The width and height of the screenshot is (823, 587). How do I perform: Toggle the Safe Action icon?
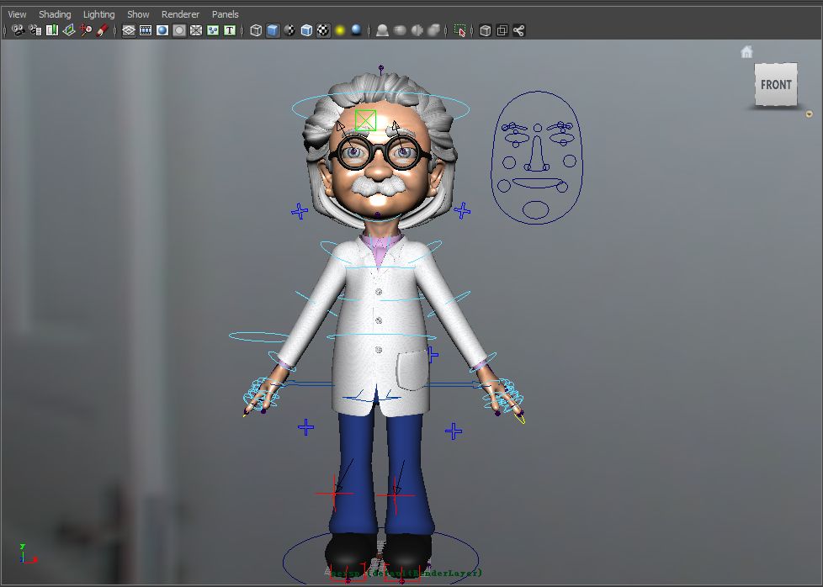pos(213,30)
